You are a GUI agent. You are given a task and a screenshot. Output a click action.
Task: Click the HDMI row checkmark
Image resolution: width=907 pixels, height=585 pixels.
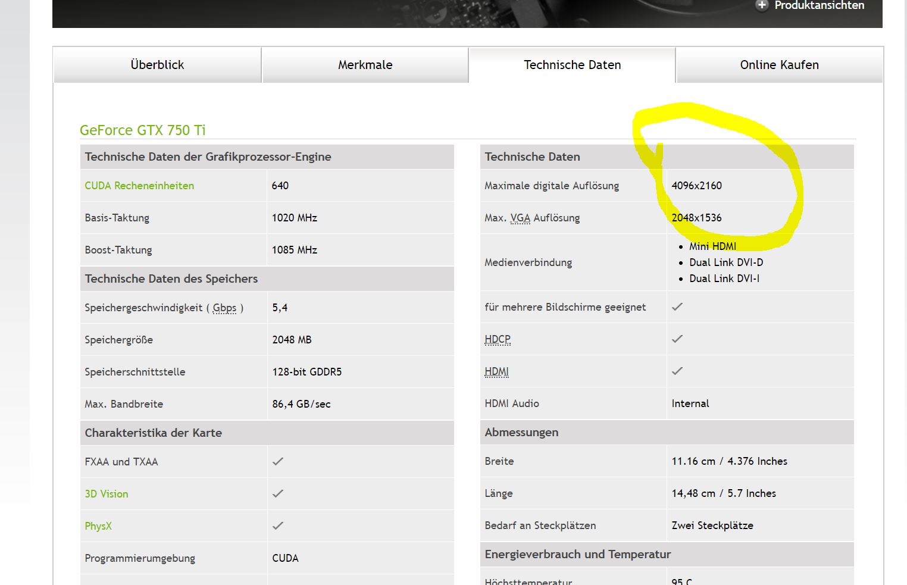pyautogui.click(x=677, y=371)
